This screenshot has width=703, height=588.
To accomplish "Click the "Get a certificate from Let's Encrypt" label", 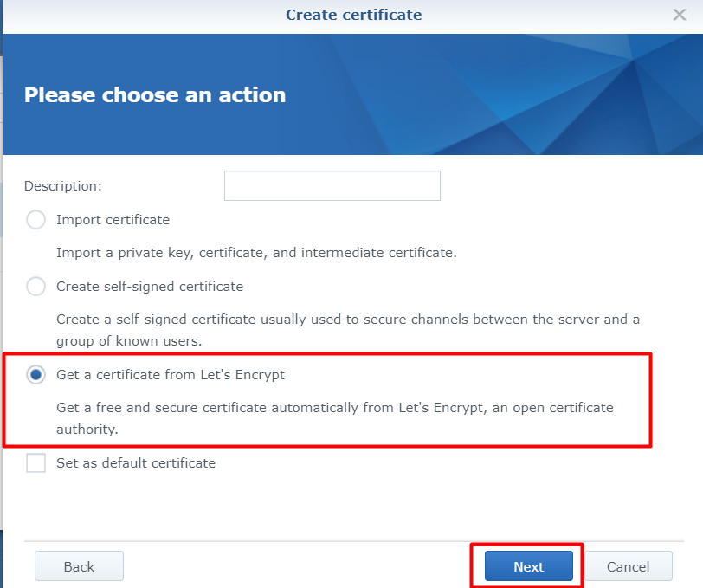I will click(171, 374).
